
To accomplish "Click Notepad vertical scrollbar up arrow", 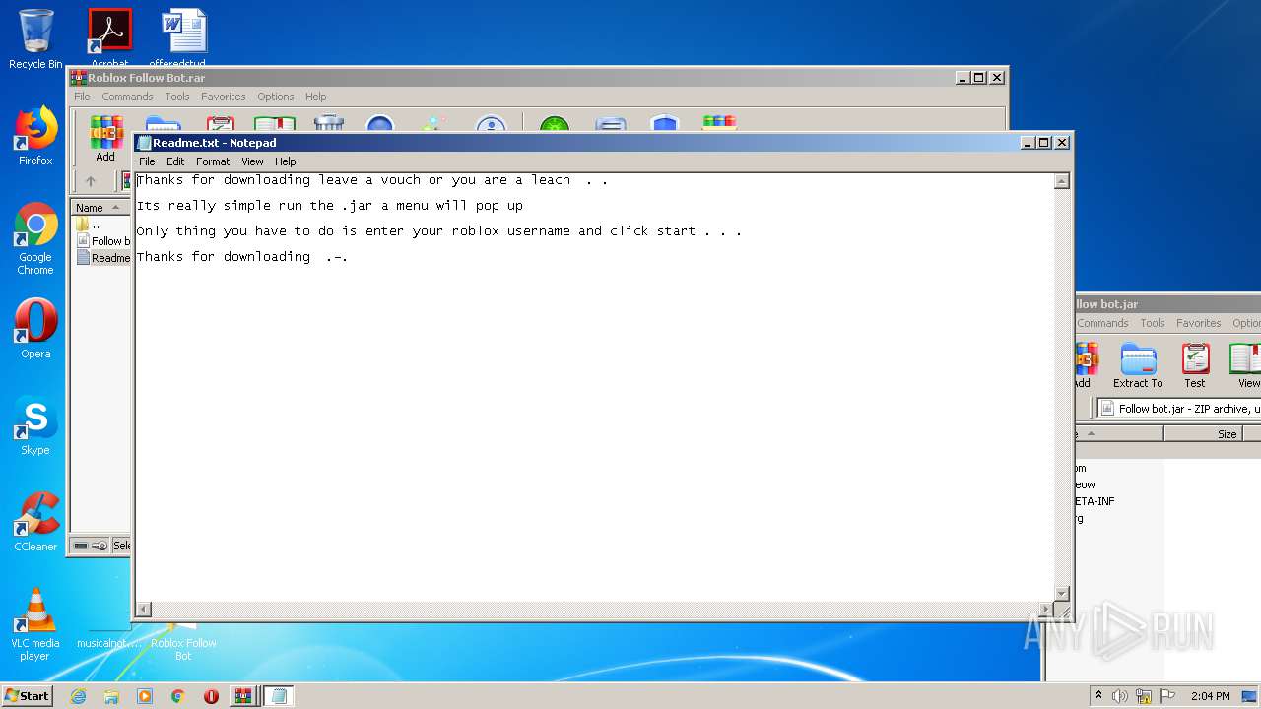I will (1061, 181).
